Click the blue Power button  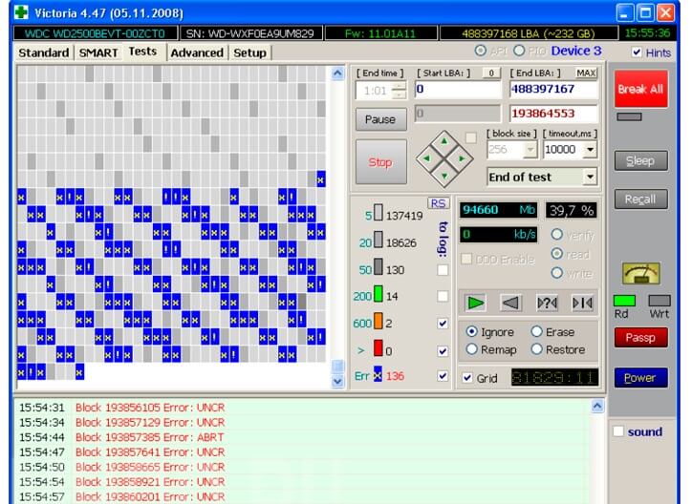640,378
